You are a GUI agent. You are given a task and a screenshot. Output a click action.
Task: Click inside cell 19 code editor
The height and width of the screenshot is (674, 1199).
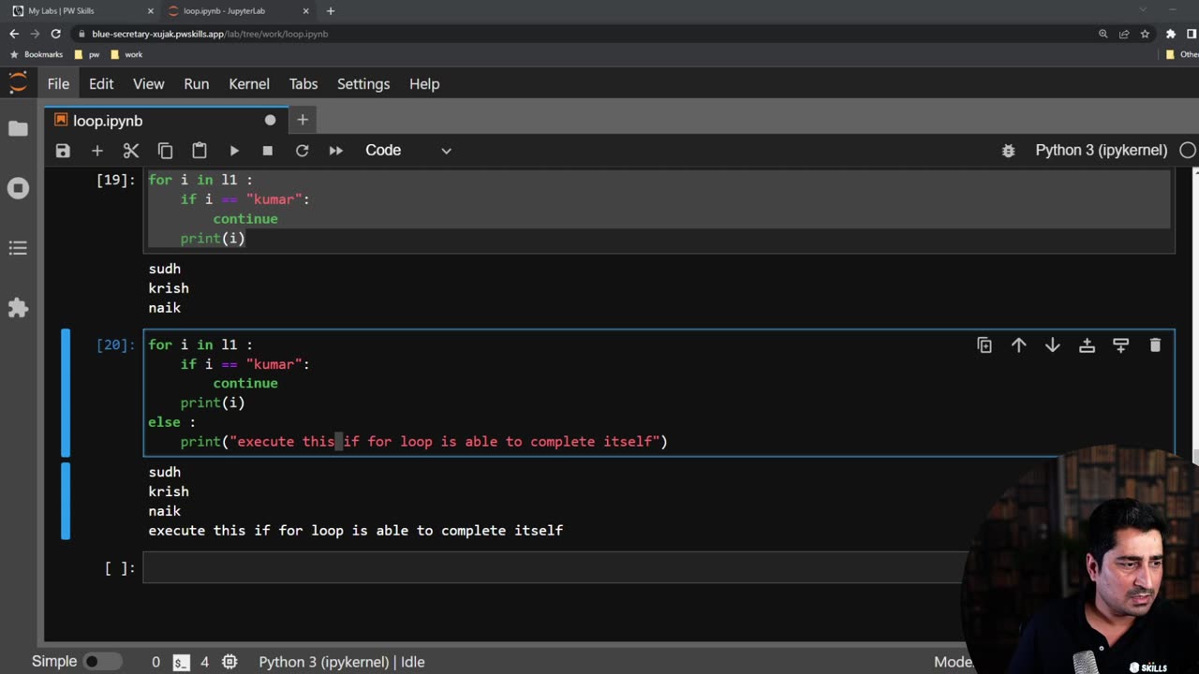point(659,210)
